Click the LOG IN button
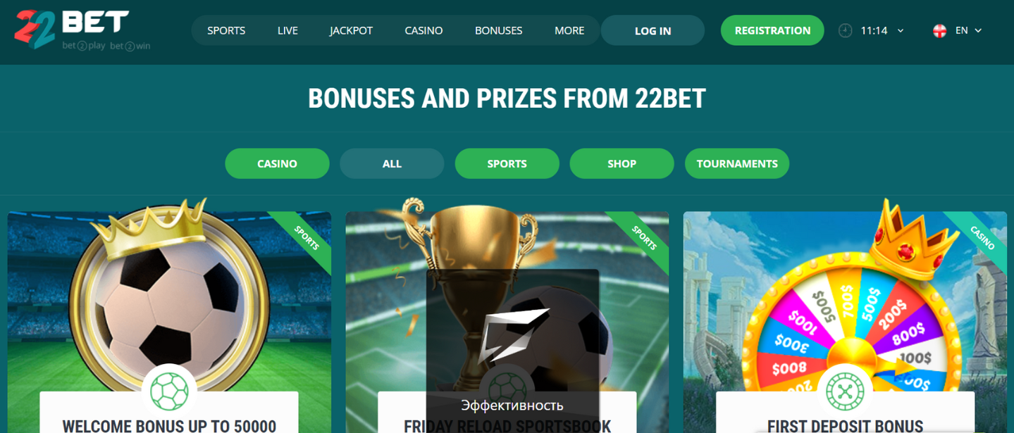The height and width of the screenshot is (433, 1014). (653, 30)
